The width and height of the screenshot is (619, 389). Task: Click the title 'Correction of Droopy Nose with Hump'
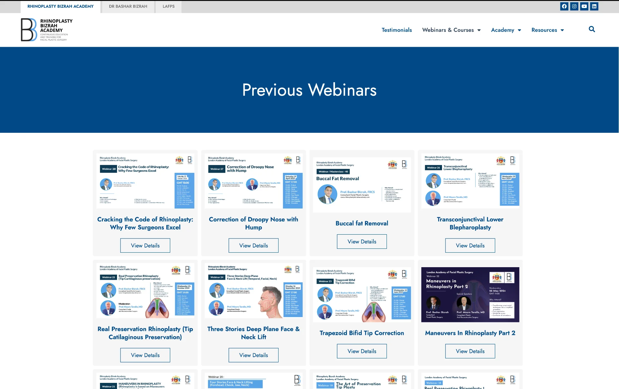coord(253,223)
